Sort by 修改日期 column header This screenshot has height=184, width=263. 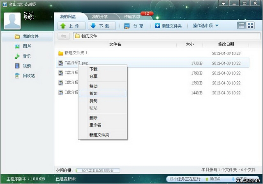226,44
